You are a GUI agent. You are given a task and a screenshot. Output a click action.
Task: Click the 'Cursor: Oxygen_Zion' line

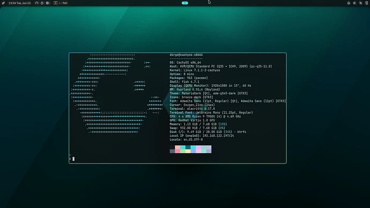point(193,105)
